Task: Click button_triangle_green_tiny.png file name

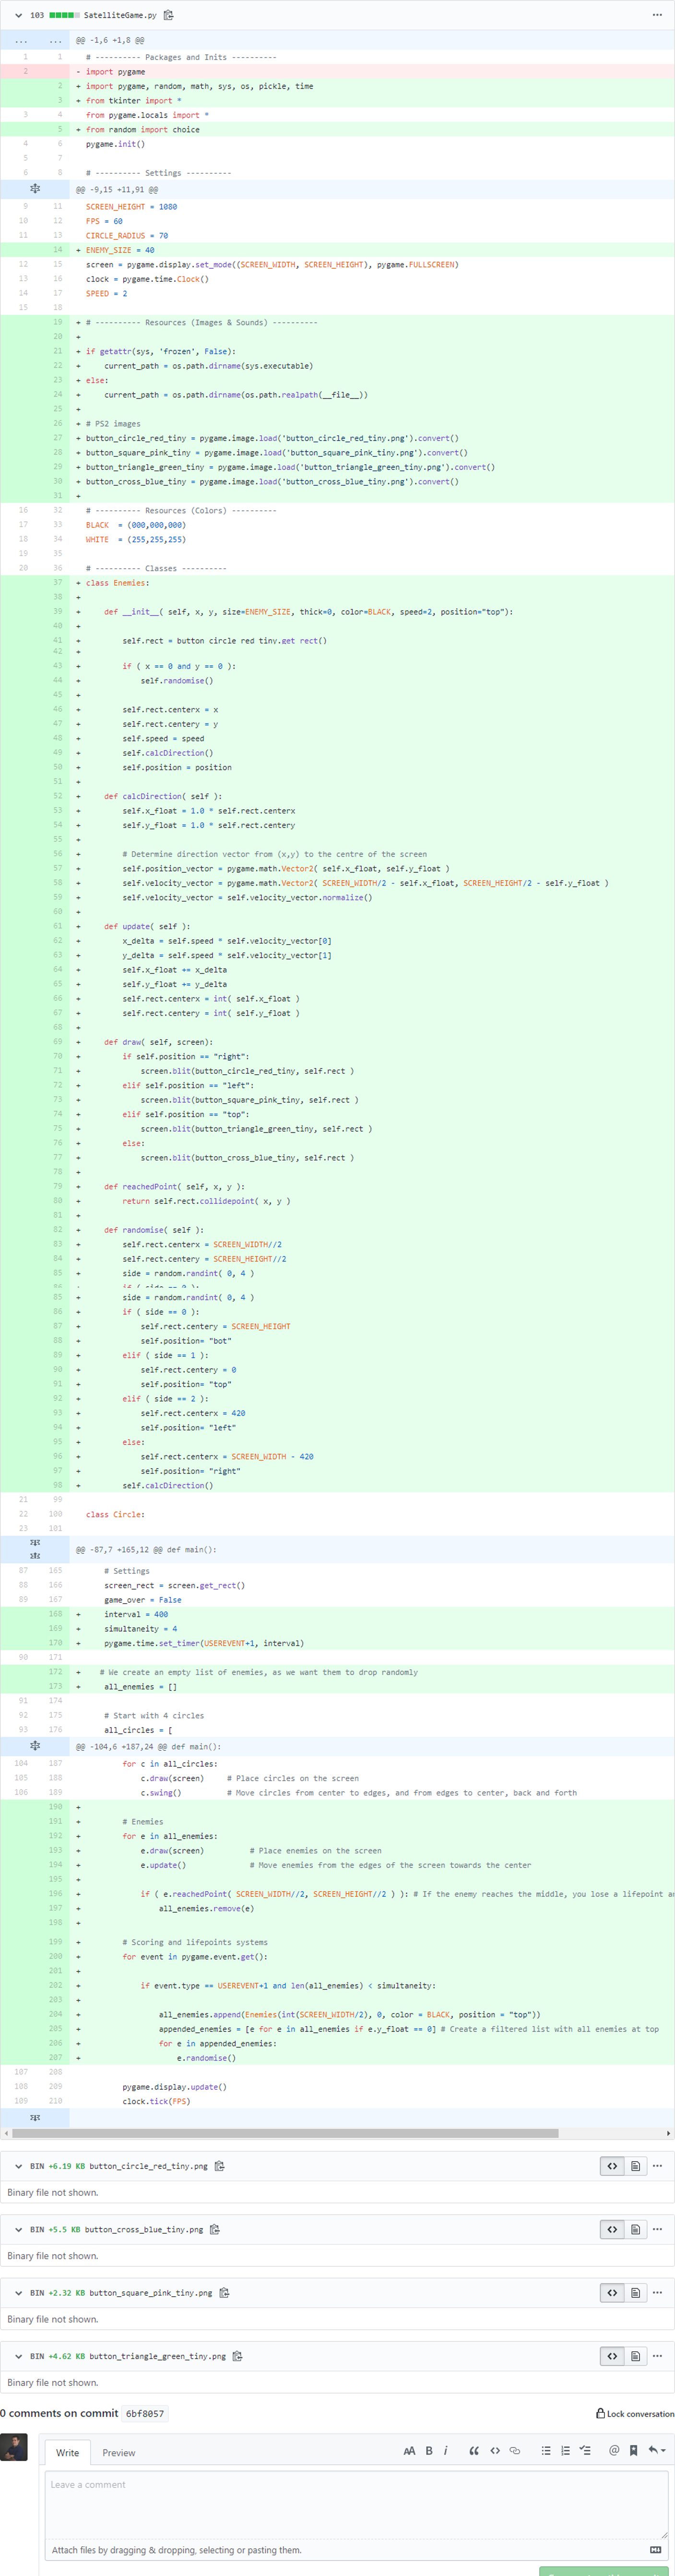Action: (157, 2356)
